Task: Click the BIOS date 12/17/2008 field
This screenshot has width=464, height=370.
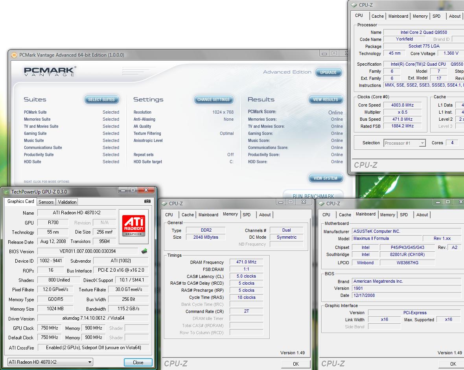Action: point(406,295)
